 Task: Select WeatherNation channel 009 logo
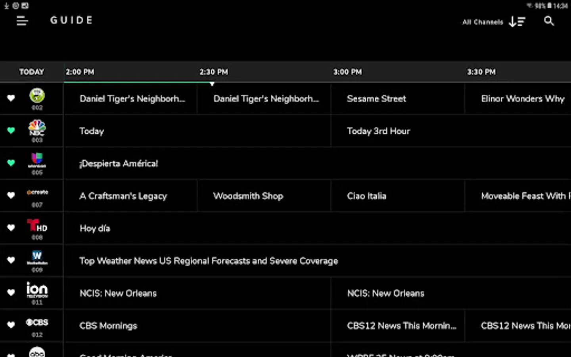pos(37,257)
